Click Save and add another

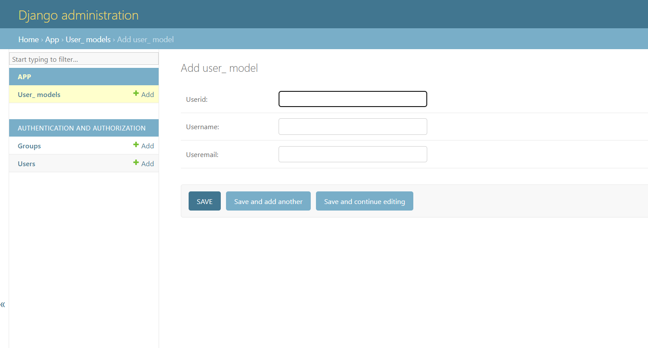tap(268, 201)
